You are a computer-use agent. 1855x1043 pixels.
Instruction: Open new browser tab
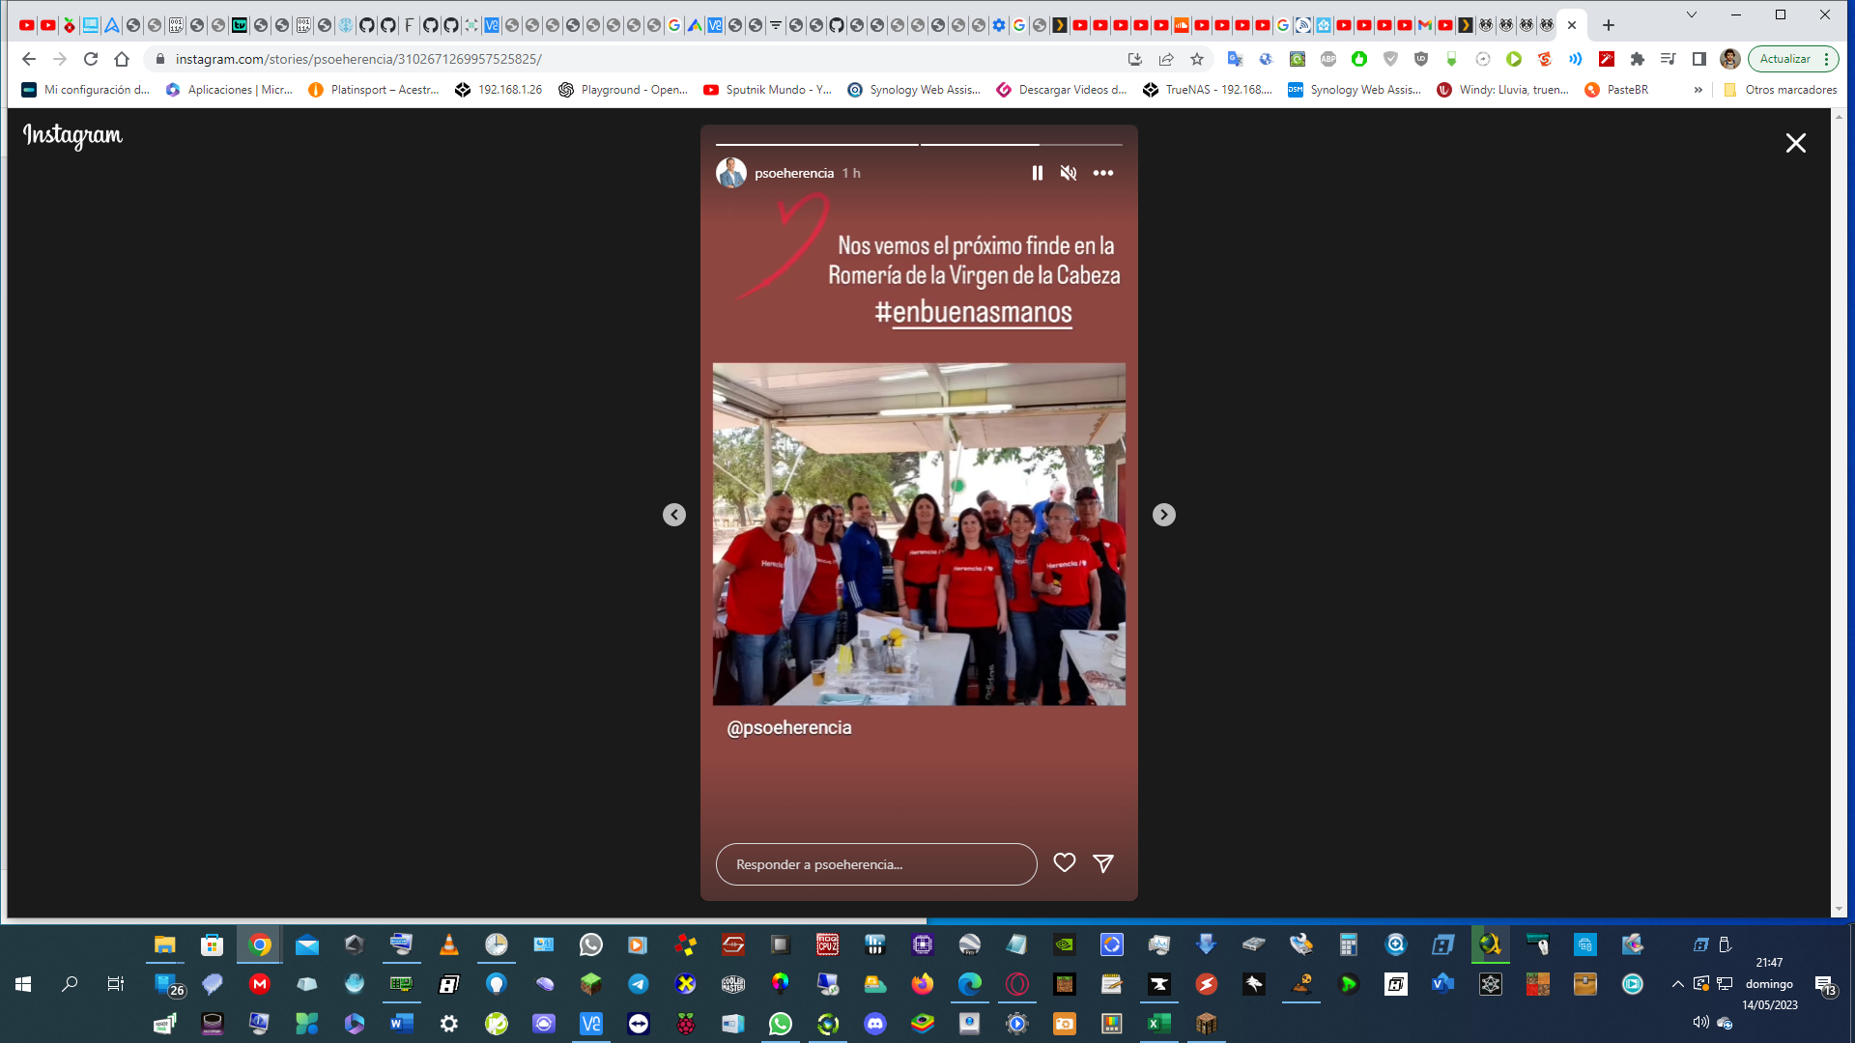pyautogui.click(x=1609, y=25)
